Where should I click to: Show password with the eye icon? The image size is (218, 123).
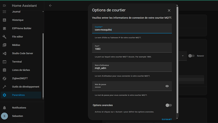click(167, 86)
